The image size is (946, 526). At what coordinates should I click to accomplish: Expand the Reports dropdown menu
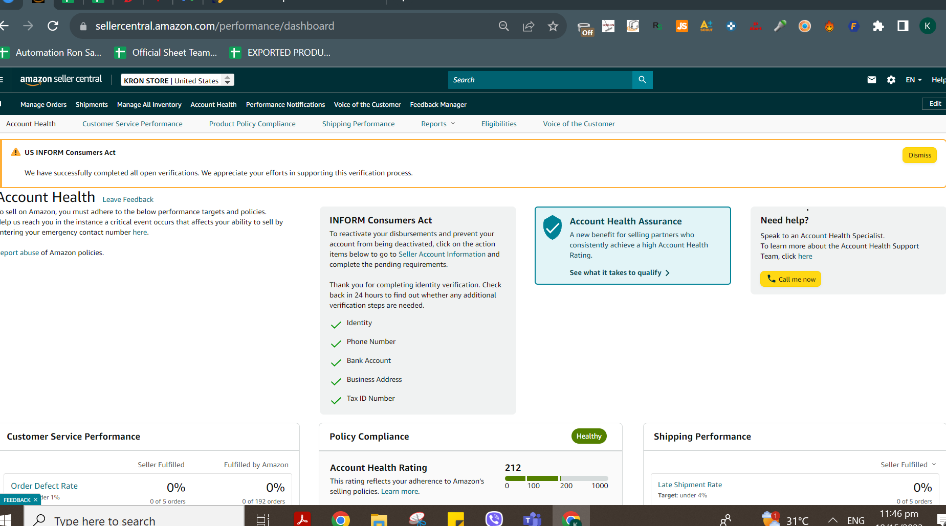438,124
